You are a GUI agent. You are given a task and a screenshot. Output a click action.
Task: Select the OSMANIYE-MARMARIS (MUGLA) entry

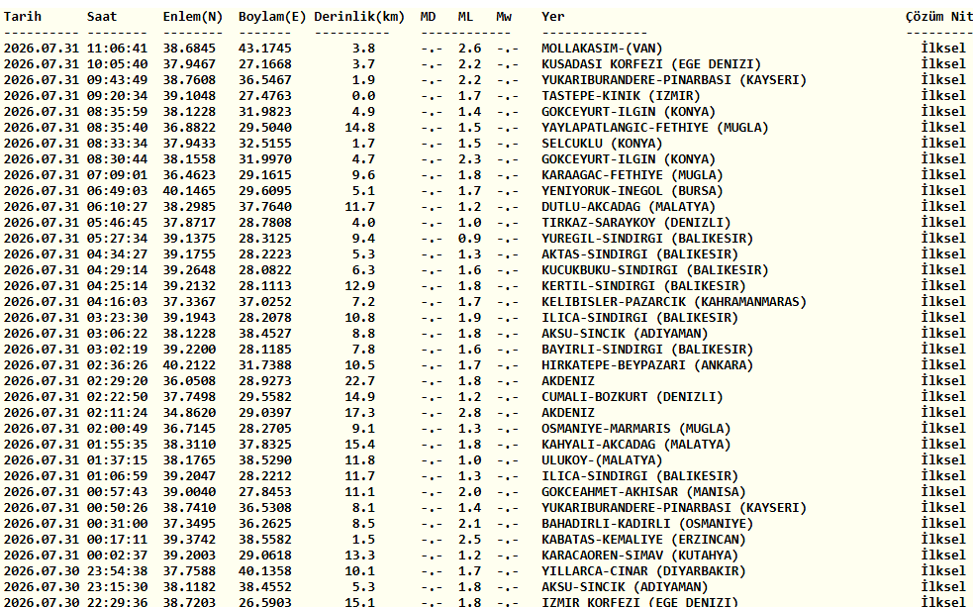click(x=485, y=428)
